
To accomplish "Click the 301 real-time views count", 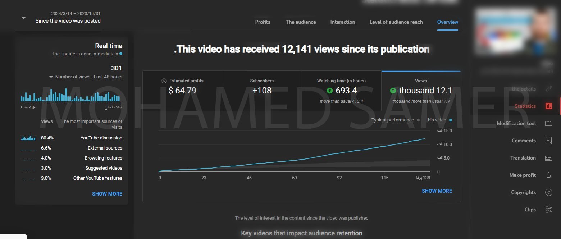I will [117, 68].
